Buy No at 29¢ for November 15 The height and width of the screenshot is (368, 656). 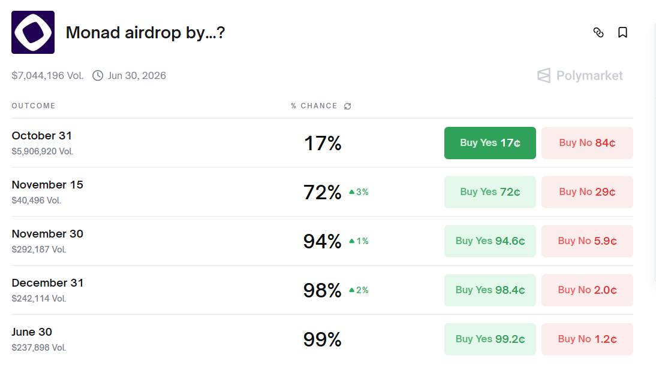[x=587, y=192]
